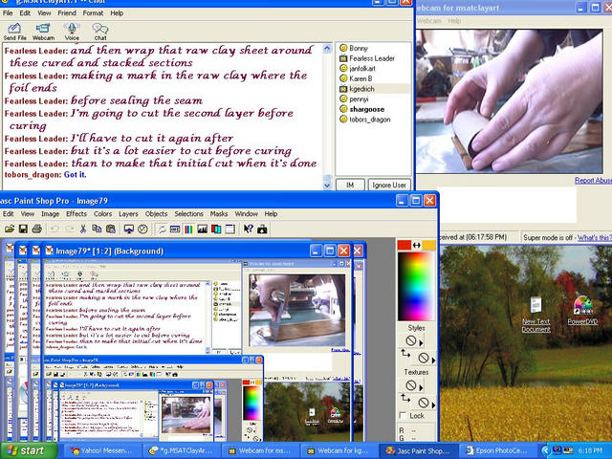Click the swap arrows under Textures
The height and width of the screenshot is (459, 612).
pos(405,399)
